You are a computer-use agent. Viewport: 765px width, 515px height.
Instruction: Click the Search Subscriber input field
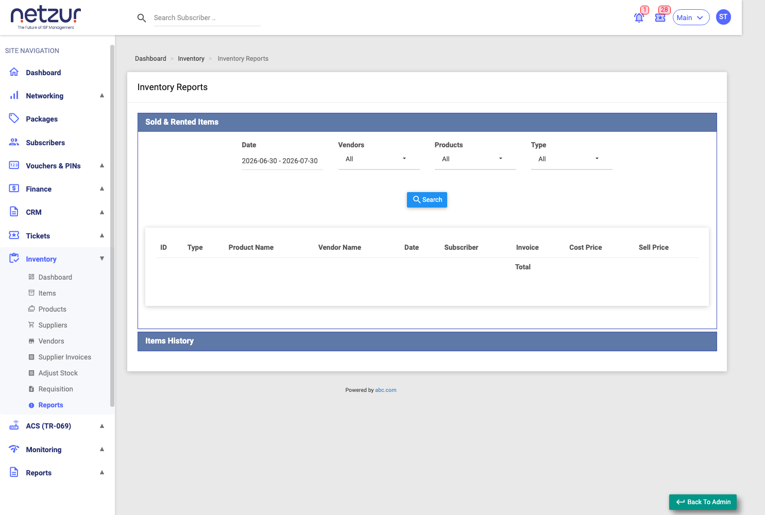[x=207, y=18]
